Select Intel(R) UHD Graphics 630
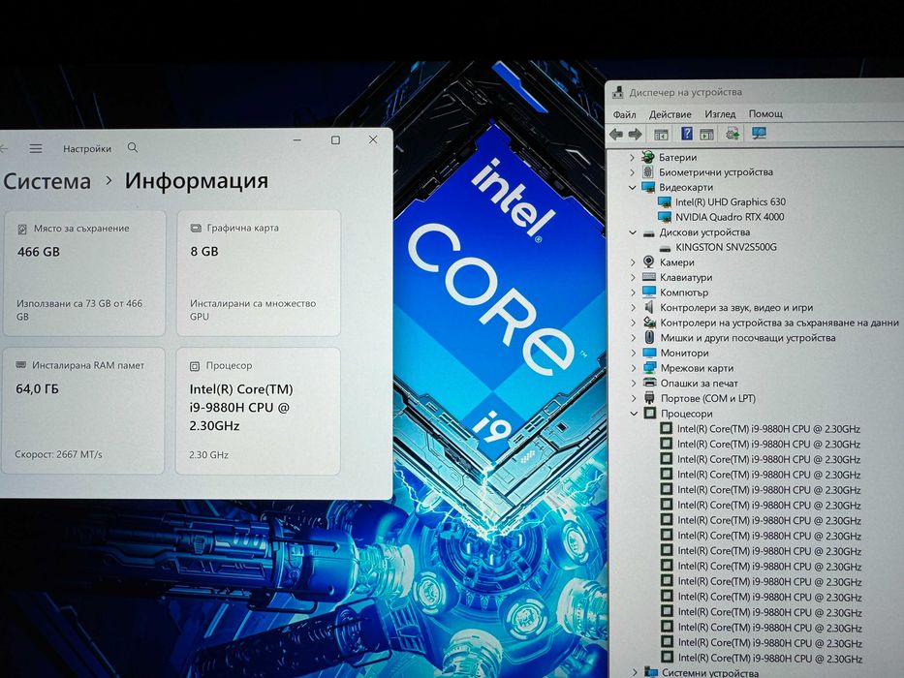 [x=731, y=201]
